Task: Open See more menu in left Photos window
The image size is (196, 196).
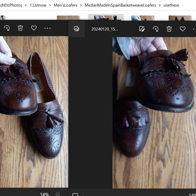Action: click(47, 28)
